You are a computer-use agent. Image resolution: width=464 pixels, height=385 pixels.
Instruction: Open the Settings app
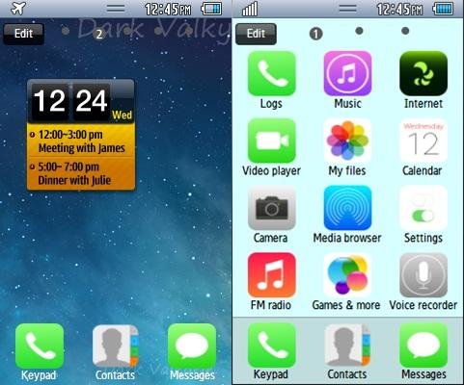click(423, 208)
